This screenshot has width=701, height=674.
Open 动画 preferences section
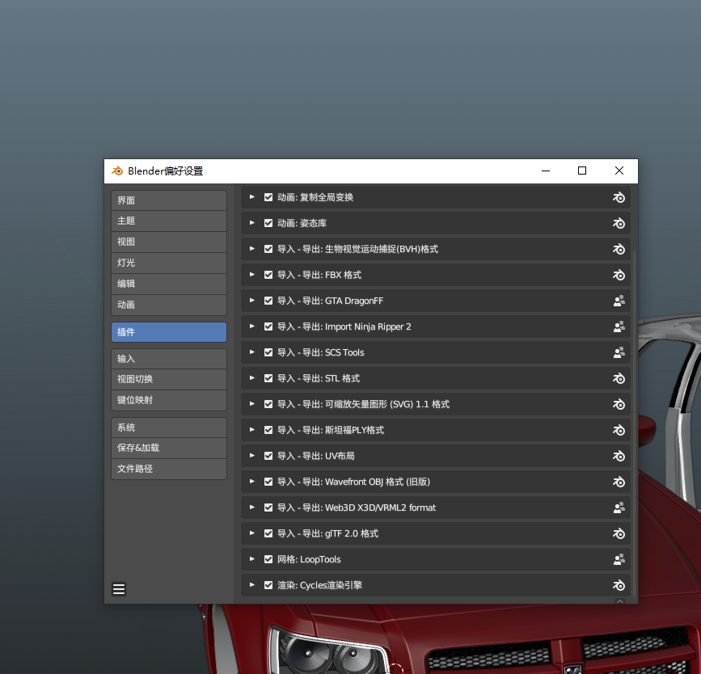point(169,305)
